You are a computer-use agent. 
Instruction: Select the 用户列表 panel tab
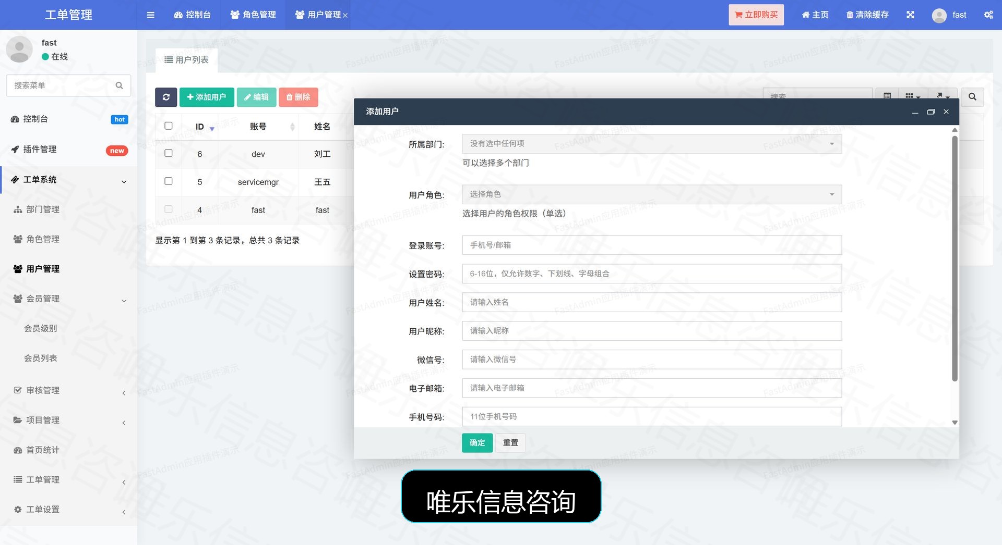pyautogui.click(x=186, y=60)
